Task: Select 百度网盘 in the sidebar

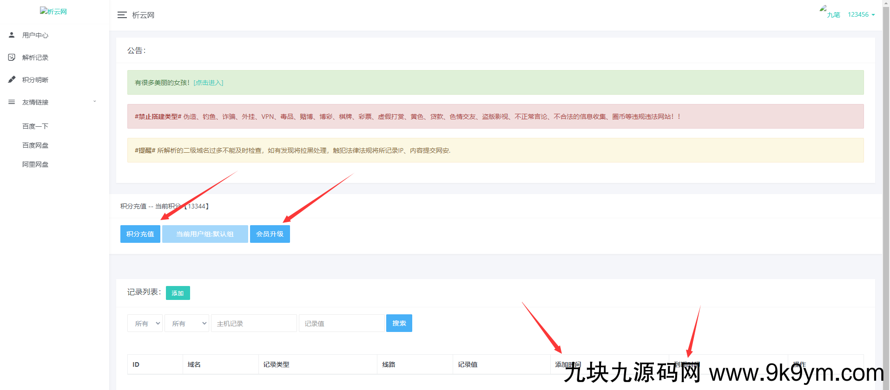Action: coord(35,145)
